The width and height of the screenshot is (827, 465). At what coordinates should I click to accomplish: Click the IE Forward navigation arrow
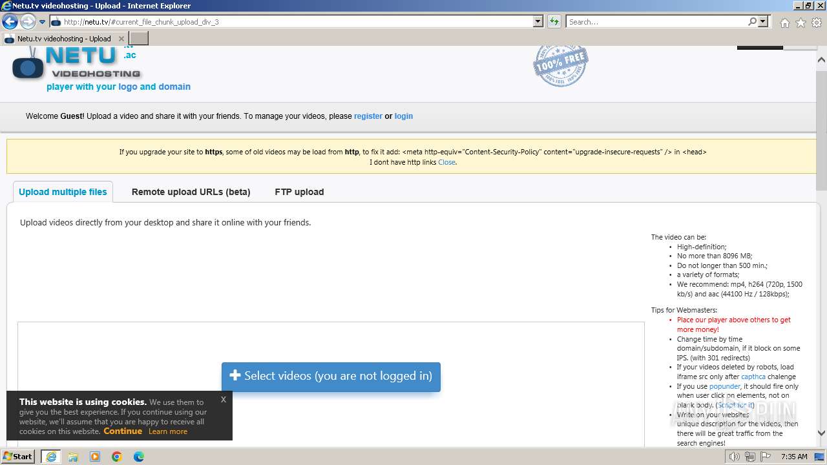[x=28, y=22]
